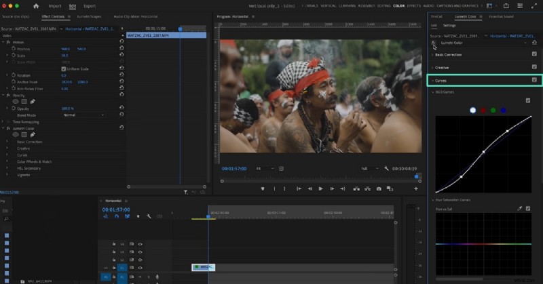Go to In point button
Screen dimensions: 543x284
click(299, 188)
